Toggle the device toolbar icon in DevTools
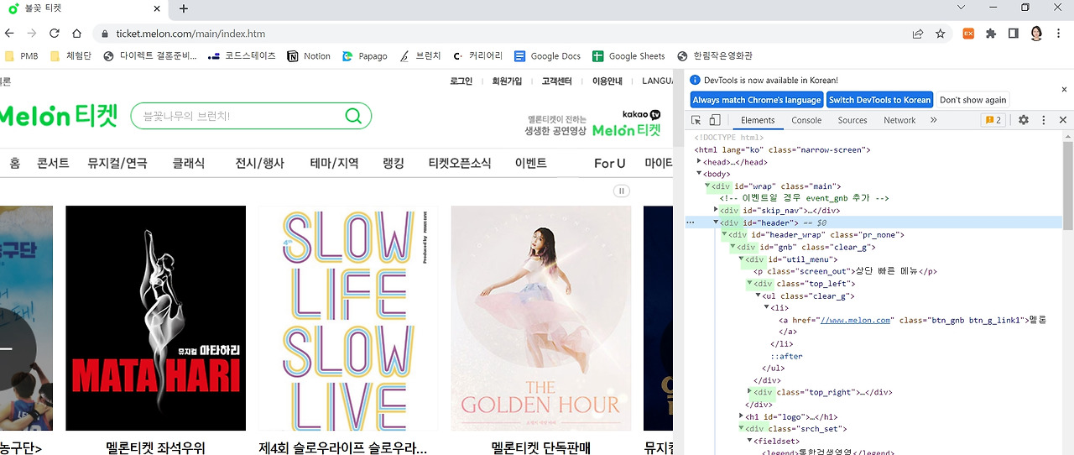Screen dimensions: 1074x455 (x=715, y=120)
